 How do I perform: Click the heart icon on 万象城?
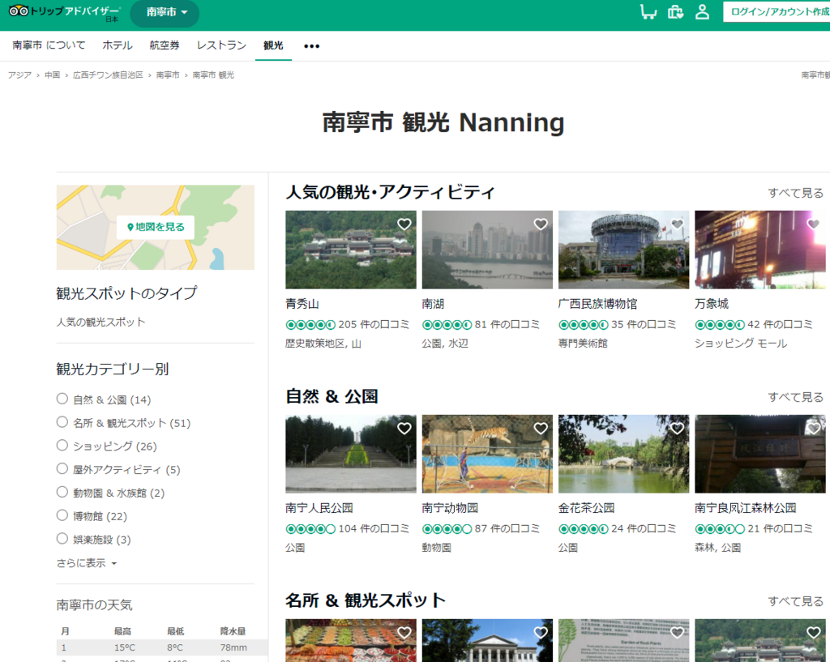click(x=813, y=224)
